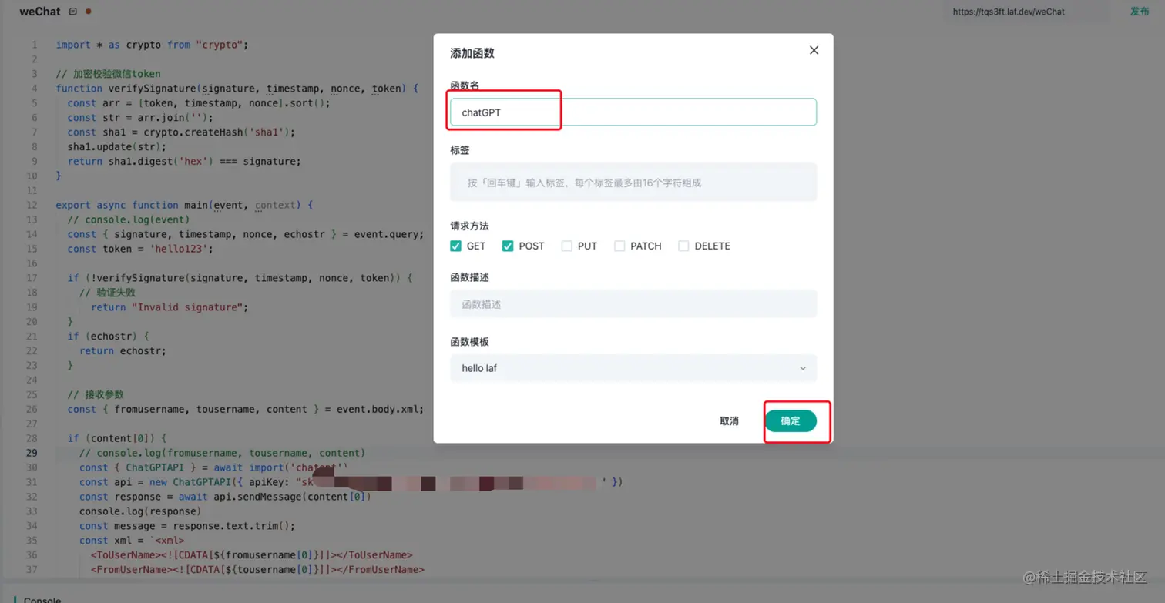
Task: Click the line defining function verifySignature
Action: click(237, 89)
